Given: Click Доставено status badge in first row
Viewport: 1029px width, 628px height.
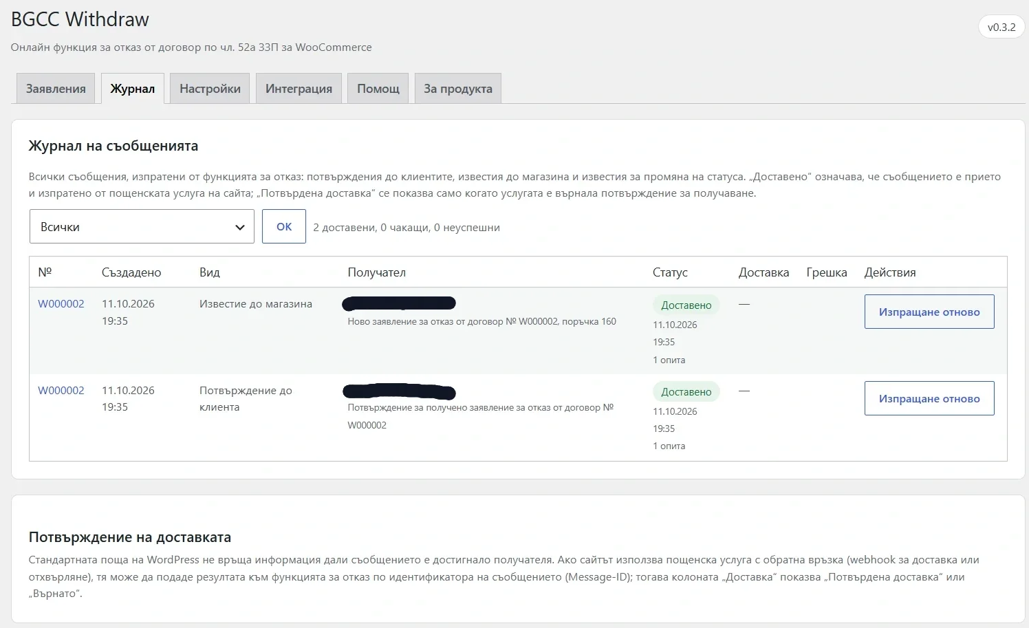Looking at the screenshot, I should point(686,305).
